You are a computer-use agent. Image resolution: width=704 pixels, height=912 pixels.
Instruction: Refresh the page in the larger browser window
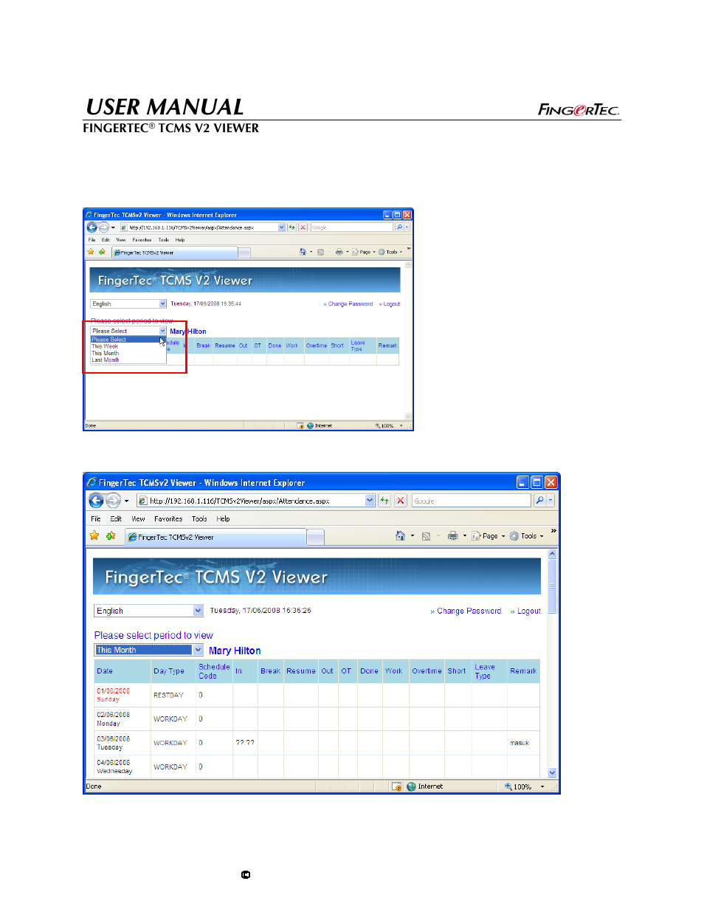(384, 501)
